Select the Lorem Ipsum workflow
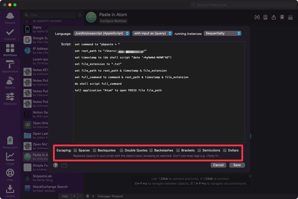 click(36, 61)
